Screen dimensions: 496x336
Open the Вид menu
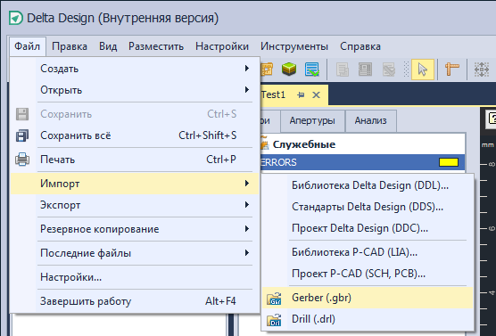tap(108, 46)
